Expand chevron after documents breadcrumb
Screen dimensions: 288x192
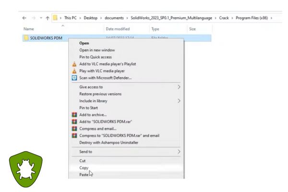pos(127,18)
